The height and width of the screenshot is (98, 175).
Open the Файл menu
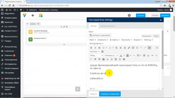tap(92, 40)
